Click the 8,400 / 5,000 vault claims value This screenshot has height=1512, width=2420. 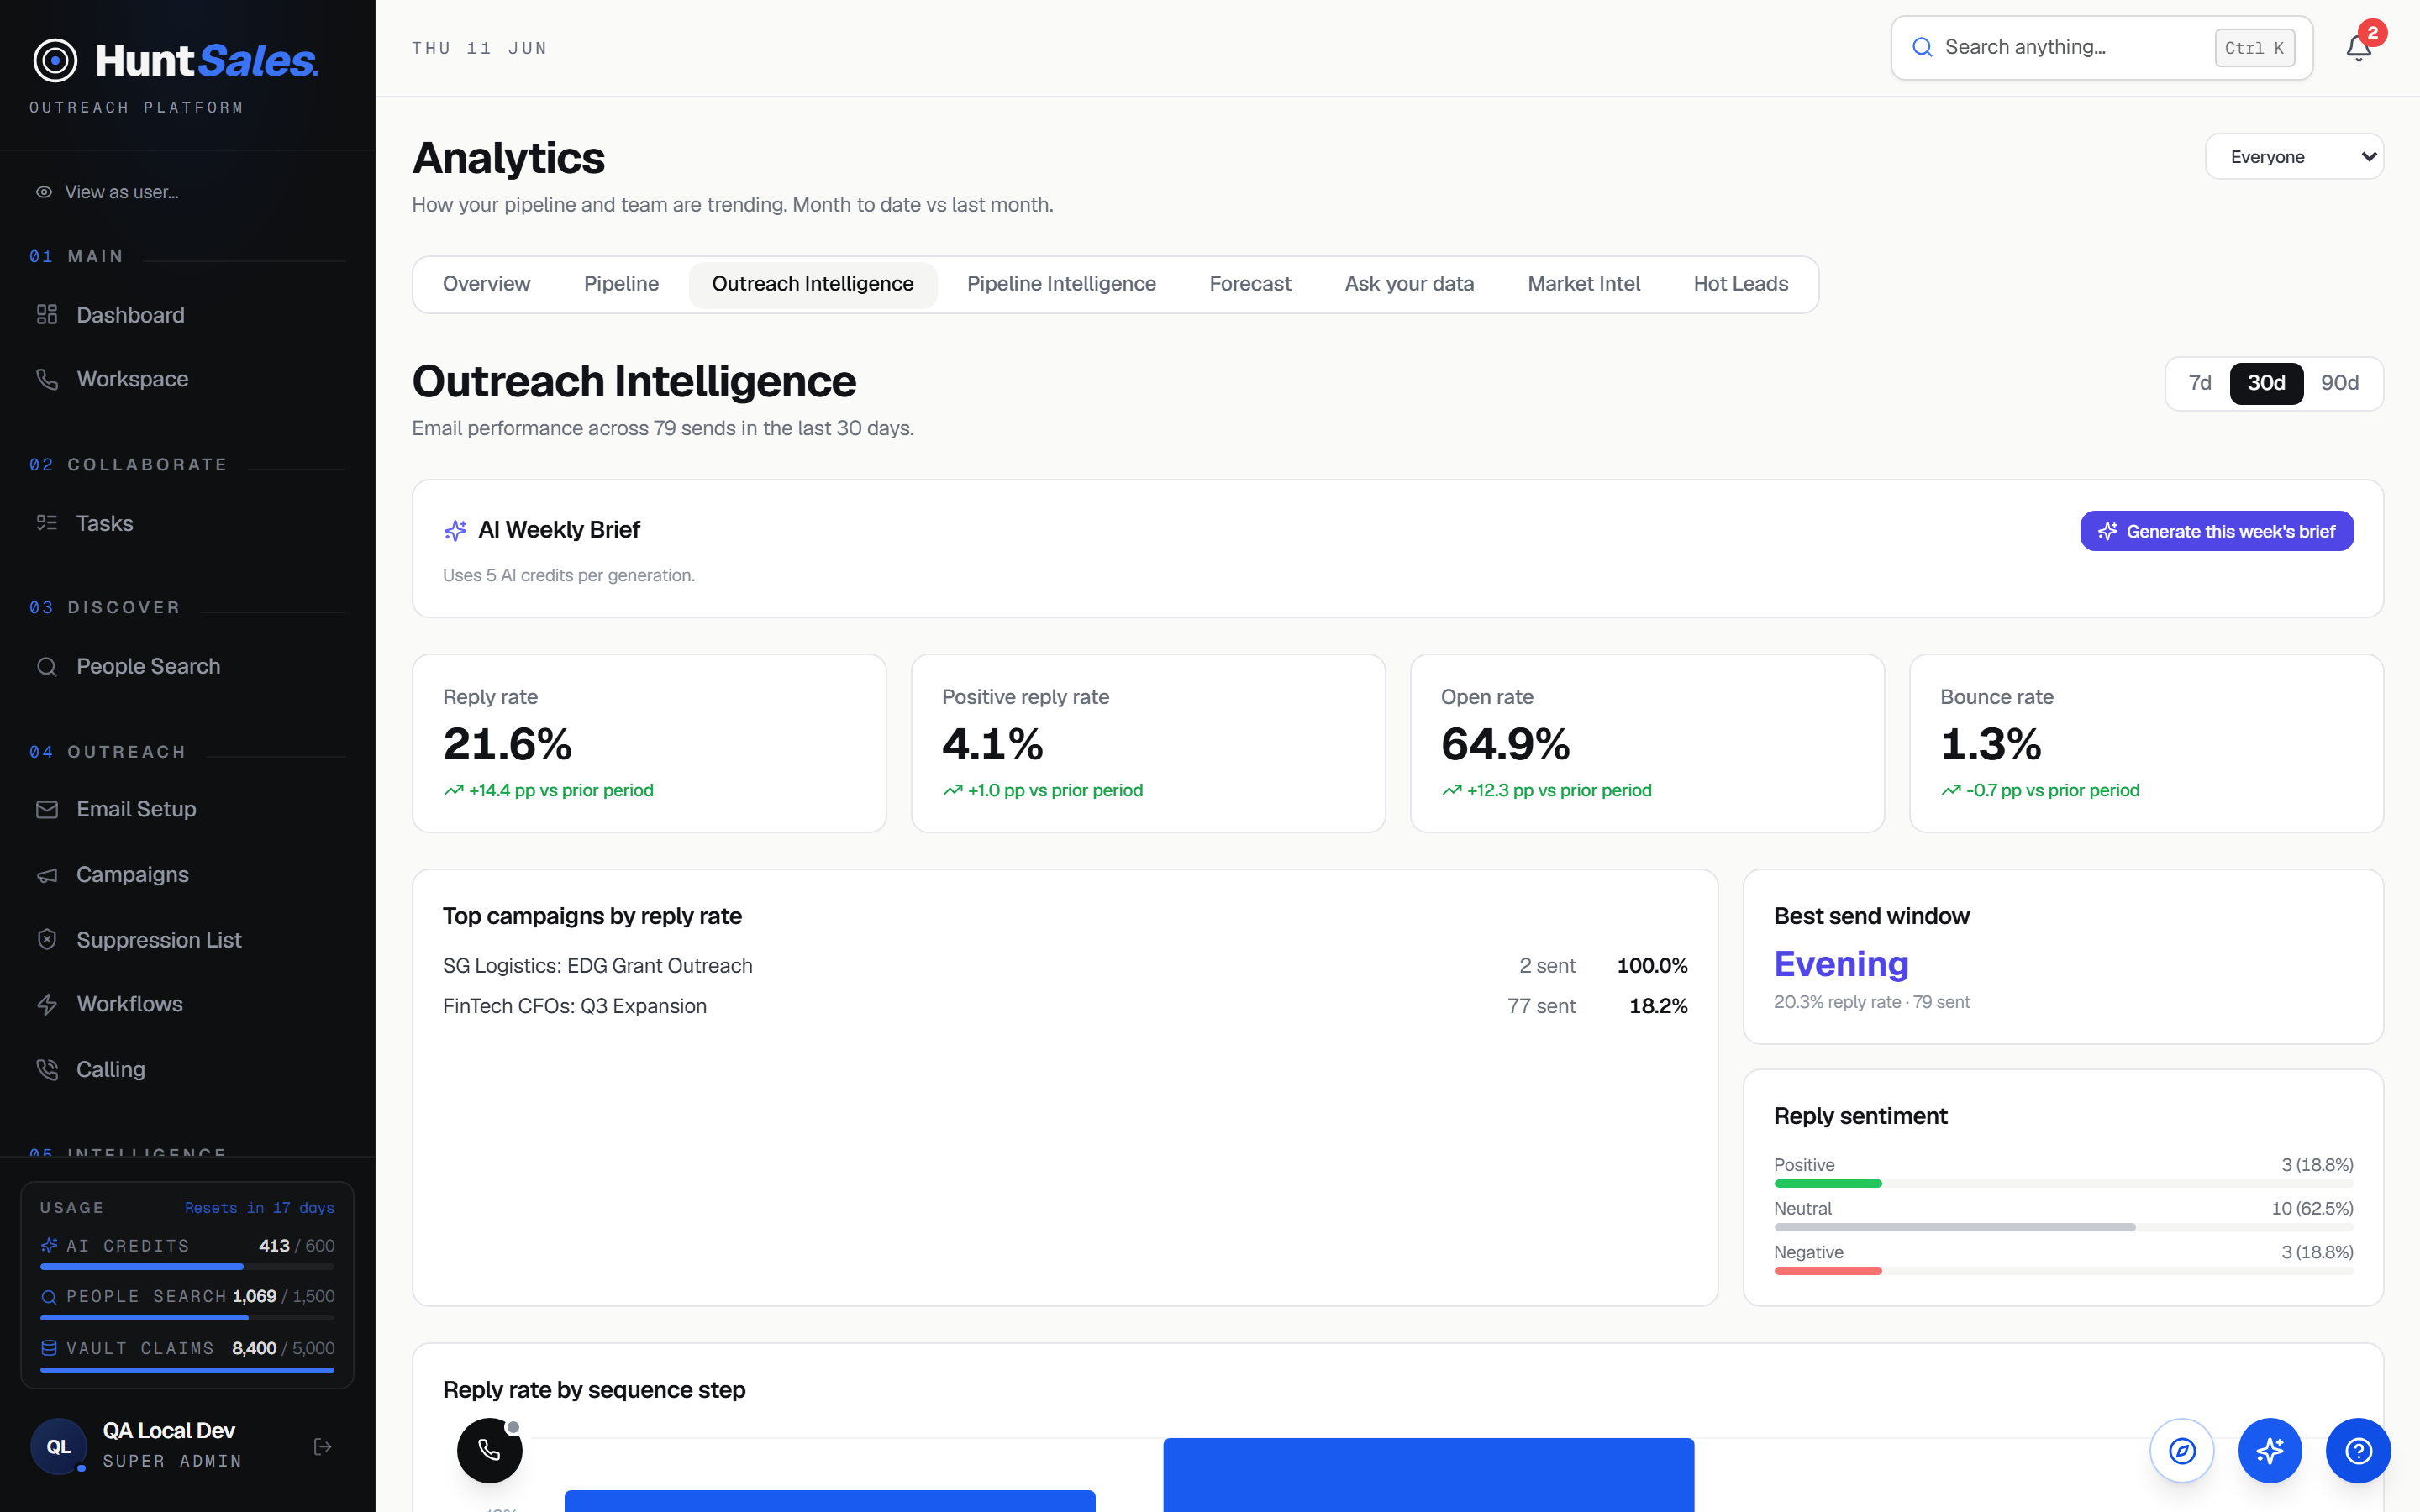283,1348
